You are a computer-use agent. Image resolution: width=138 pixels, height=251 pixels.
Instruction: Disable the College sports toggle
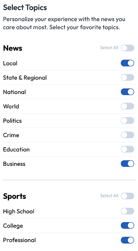(127, 226)
